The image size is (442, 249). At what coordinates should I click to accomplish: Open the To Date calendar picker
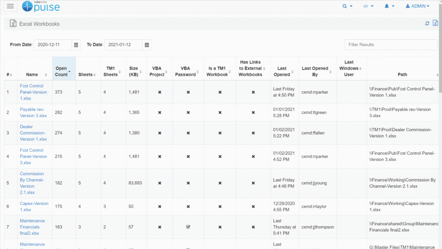click(x=147, y=45)
